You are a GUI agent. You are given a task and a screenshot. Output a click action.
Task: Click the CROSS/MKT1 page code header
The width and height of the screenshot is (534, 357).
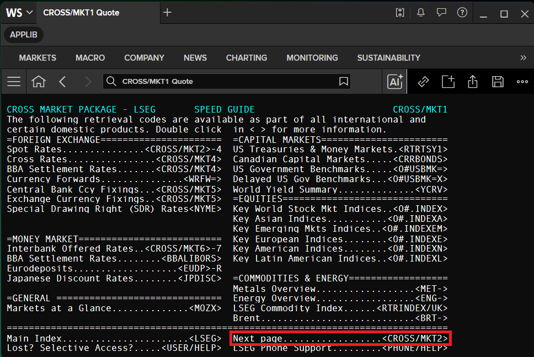coord(420,109)
